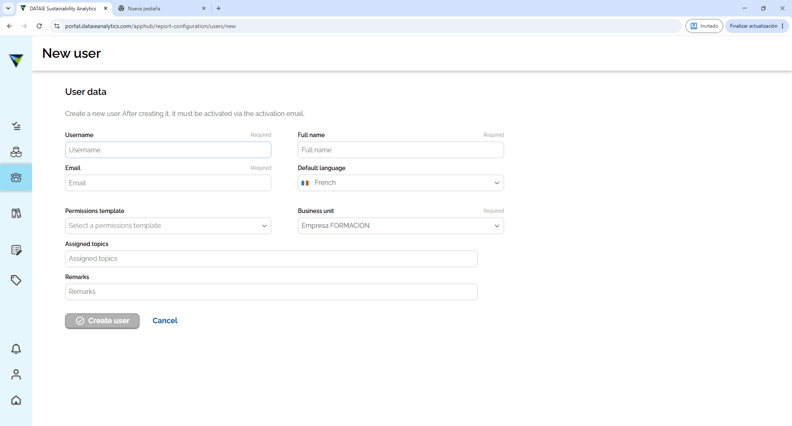Open the Permissions template dropdown
Viewport: 792px width, 426px height.
168,226
